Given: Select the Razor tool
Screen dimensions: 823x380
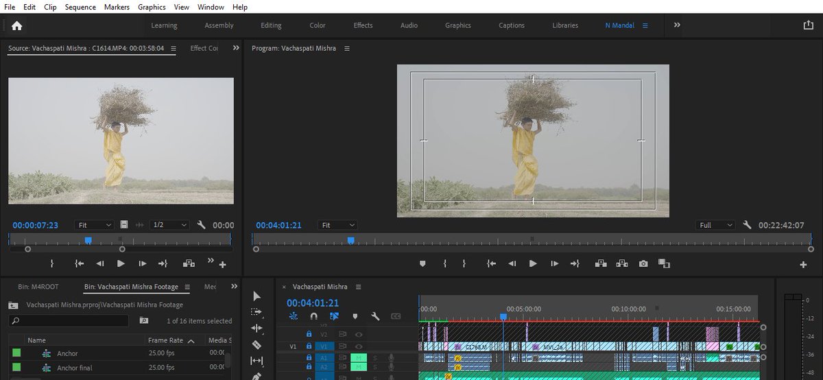Looking at the screenshot, I should tap(257, 344).
